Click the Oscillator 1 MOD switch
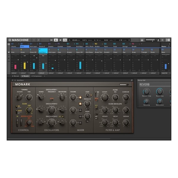Viewport: 178px width, 178px height. (x=52, y=100)
